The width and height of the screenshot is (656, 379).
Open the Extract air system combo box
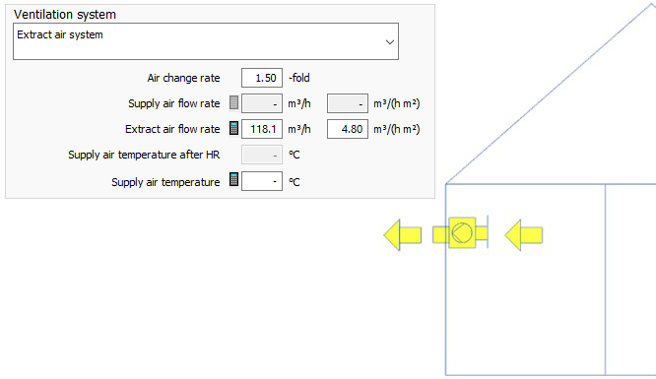coord(206,41)
